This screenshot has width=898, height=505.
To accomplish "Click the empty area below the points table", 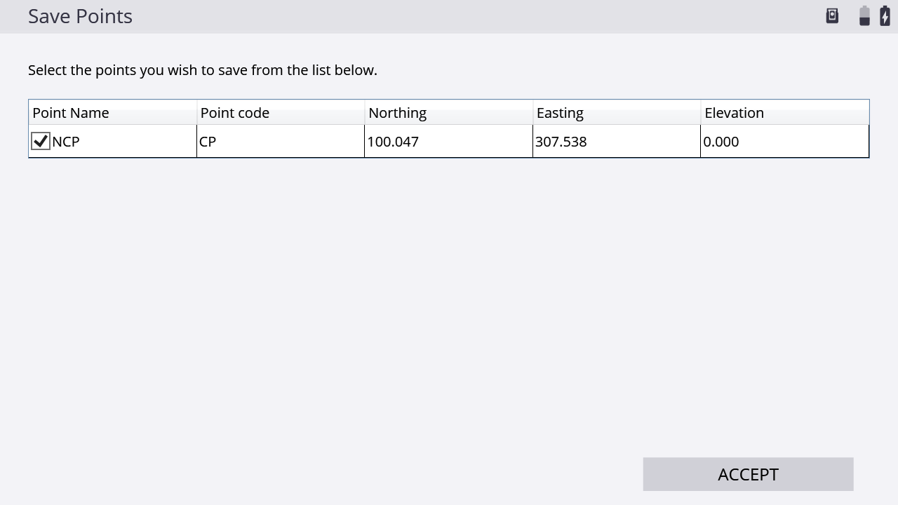I will [x=449, y=295].
